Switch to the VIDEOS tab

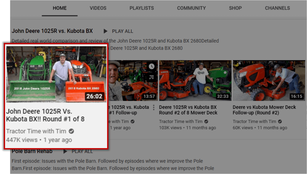click(x=98, y=8)
